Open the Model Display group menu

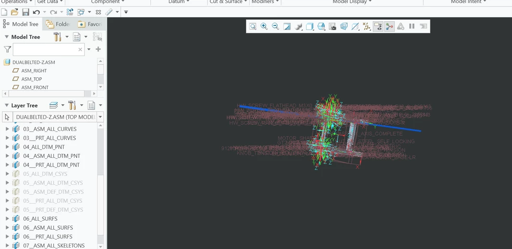pos(352,2)
